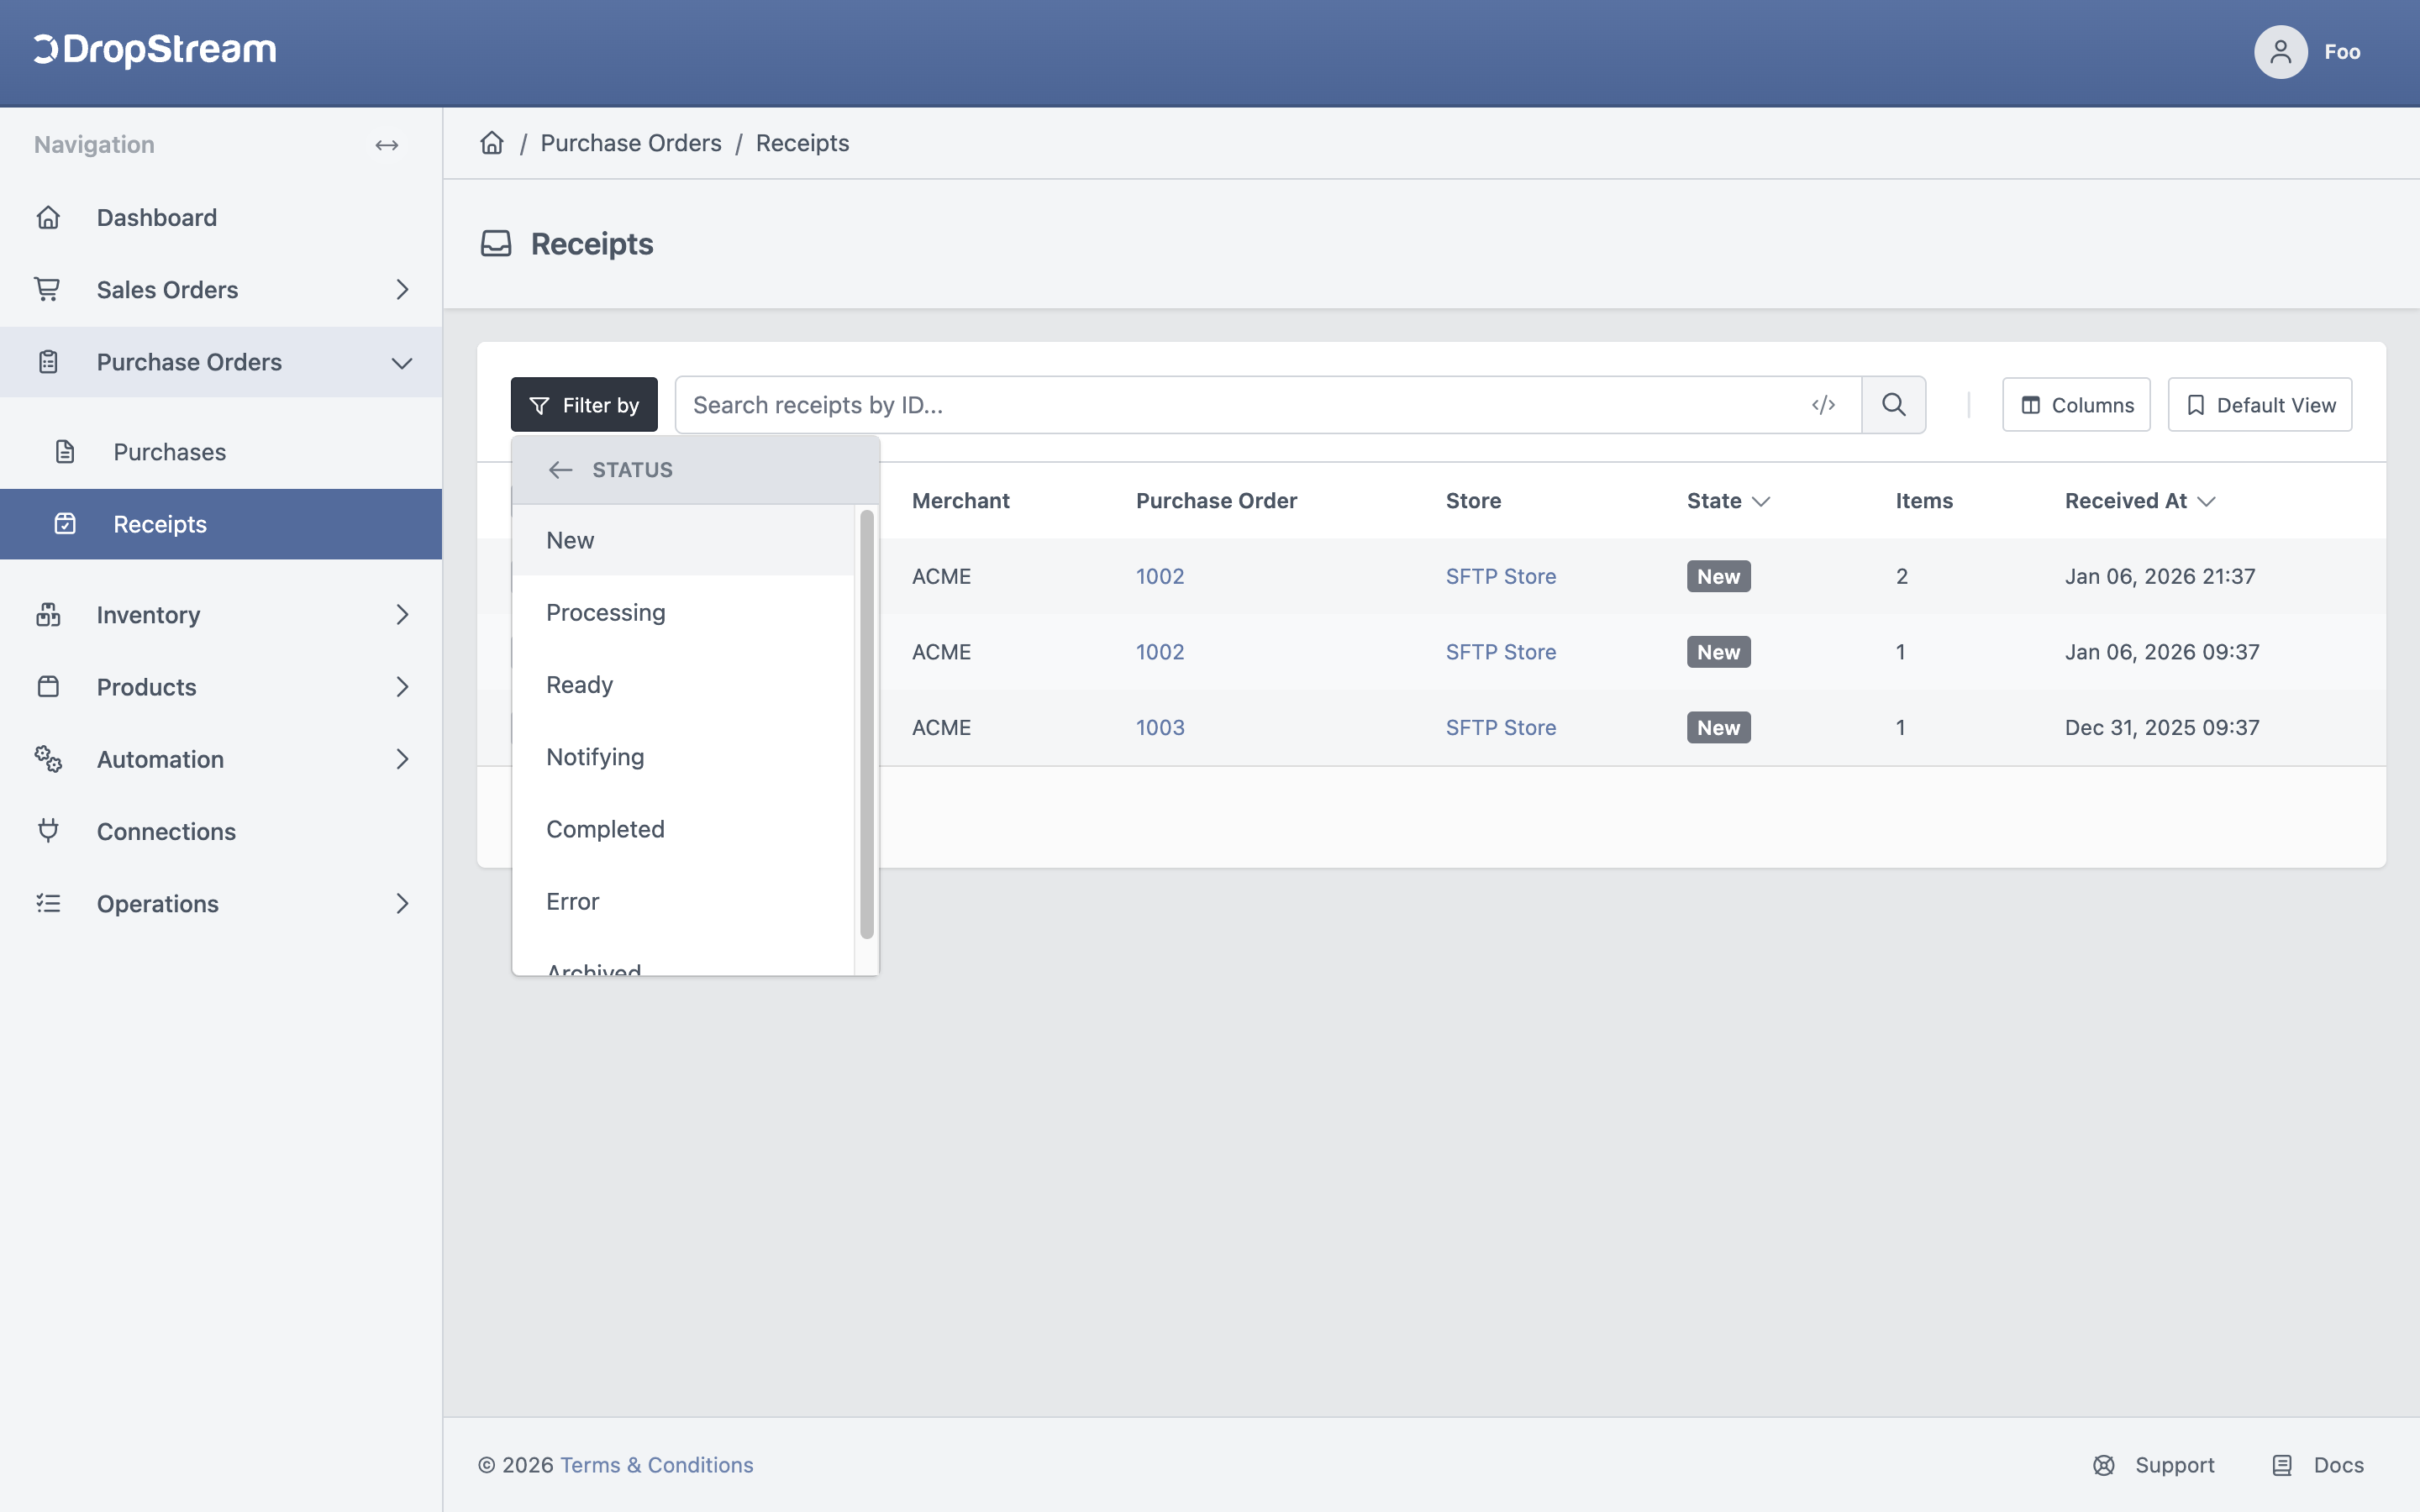This screenshot has width=2420, height=1512.
Task: Click the Receipts sidebar icon
Action: pyautogui.click(x=65, y=524)
